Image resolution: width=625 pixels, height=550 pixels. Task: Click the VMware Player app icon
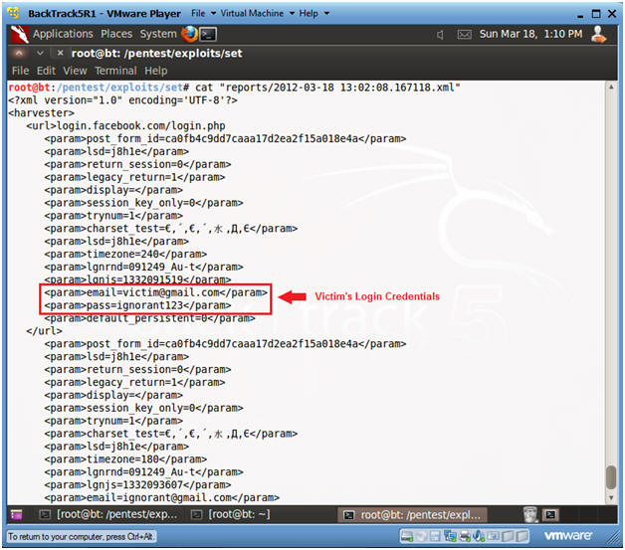coord(14,13)
